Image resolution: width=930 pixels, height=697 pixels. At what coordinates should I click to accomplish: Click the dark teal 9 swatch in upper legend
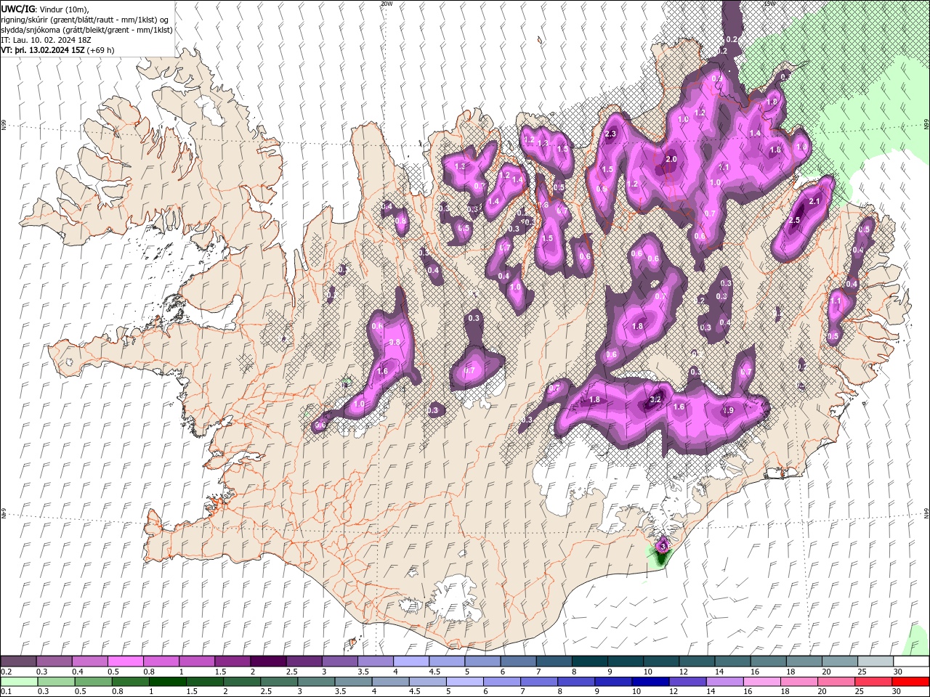coord(625,661)
